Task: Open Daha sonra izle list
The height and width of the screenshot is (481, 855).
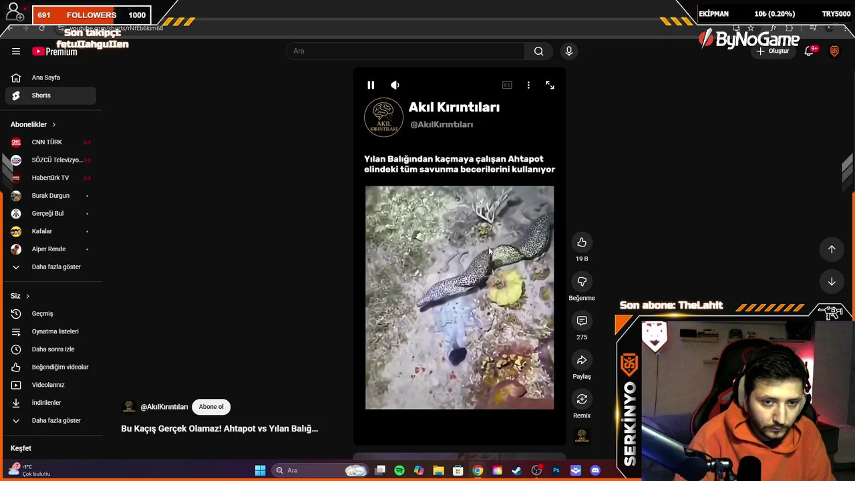Action: pyautogui.click(x=51, y=349)
